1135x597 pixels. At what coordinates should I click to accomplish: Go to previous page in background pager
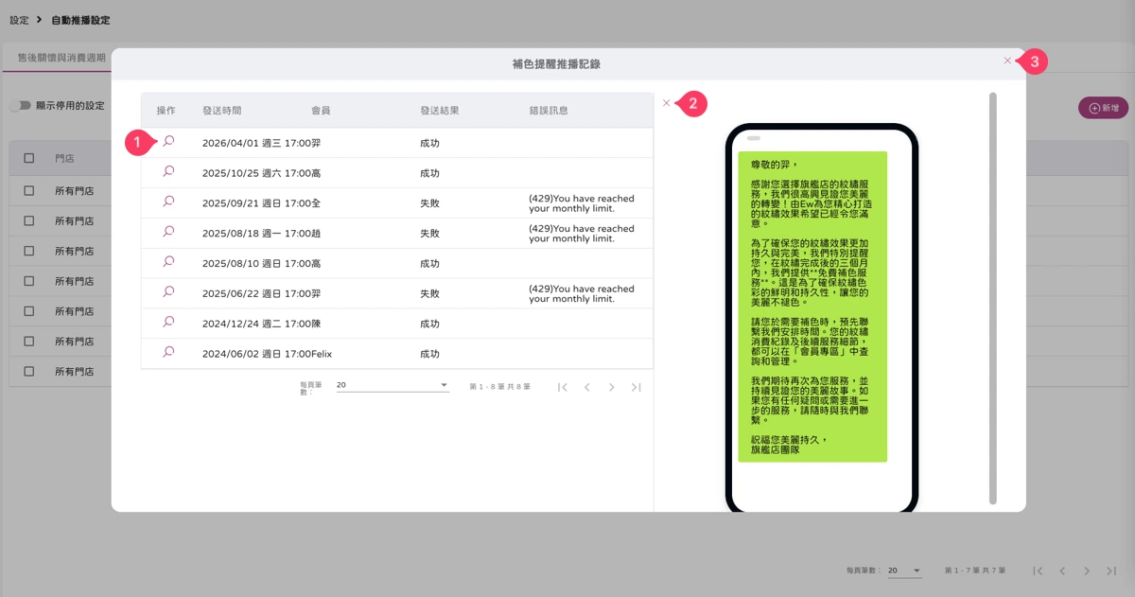pos(1063,571)
